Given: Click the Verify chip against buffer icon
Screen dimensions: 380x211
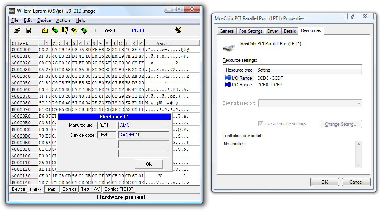Looking at the screenshot, I should pos(65,30).
